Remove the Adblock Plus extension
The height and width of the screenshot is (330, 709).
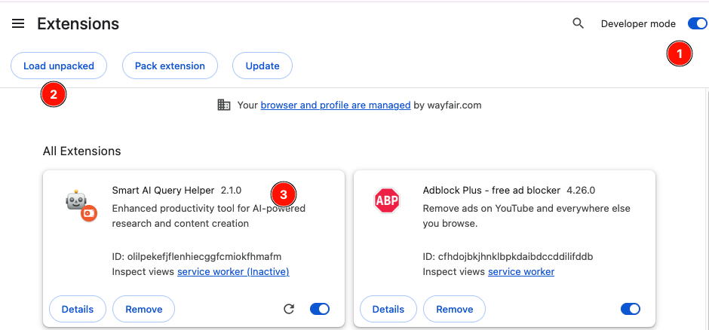pos(454,309)
